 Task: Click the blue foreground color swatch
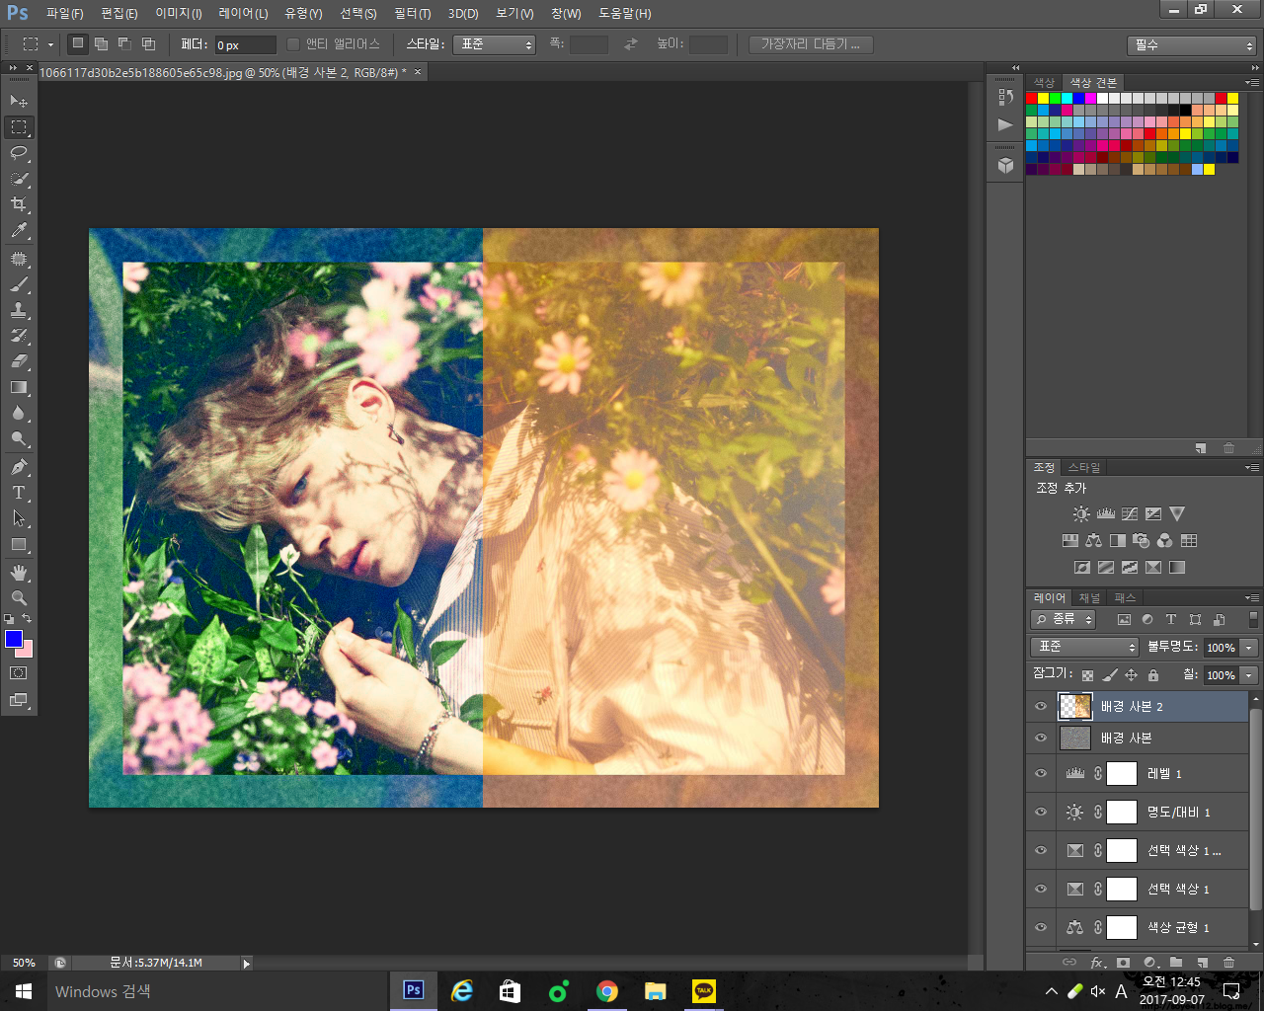[x=13, y=639]
